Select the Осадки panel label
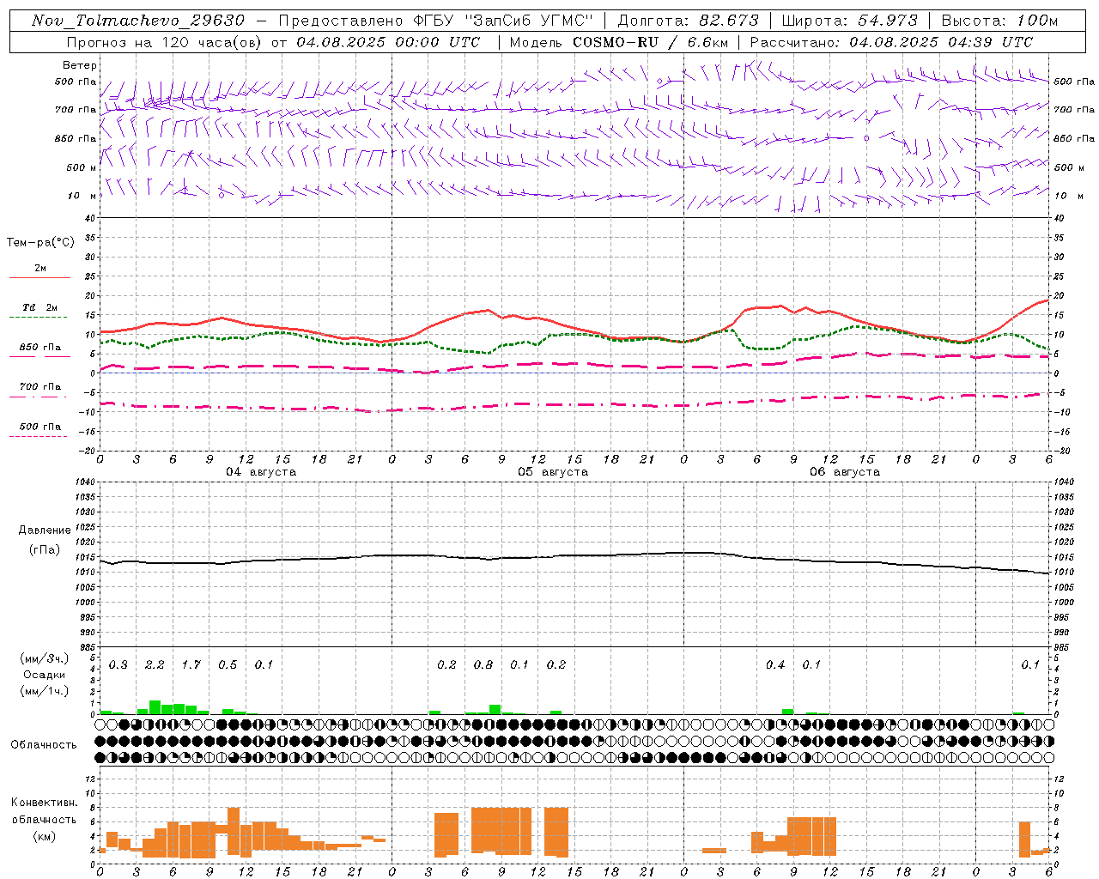The image size is (1099, 879). click(x=44, y=675)
